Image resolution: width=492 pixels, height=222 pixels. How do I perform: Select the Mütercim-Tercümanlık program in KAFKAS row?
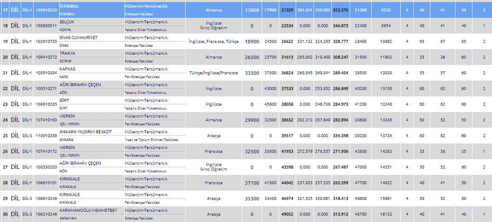pyautogui.click(x=146, y=69)
